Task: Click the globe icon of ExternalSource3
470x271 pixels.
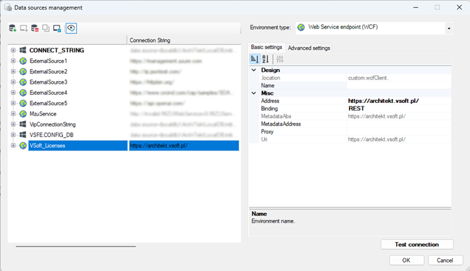Action: pos(23,82)
